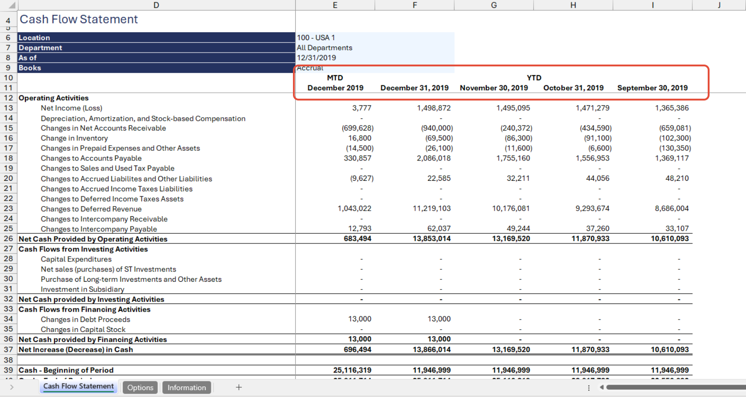Click Net Increase (Decrease) in Cash label

point(76,350)
